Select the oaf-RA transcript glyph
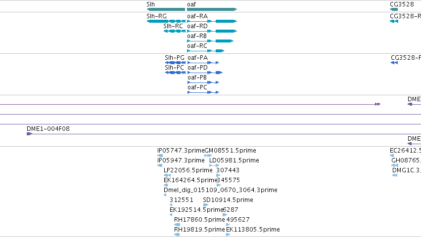The width and height of the screenshot is (421, 237). 212,21
